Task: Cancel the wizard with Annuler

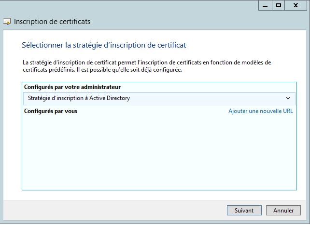Action: pos(283,211)
